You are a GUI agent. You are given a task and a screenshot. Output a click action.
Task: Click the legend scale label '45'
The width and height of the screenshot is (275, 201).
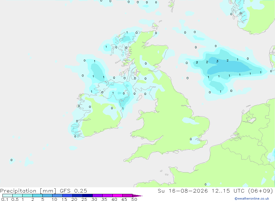point(124,199)
